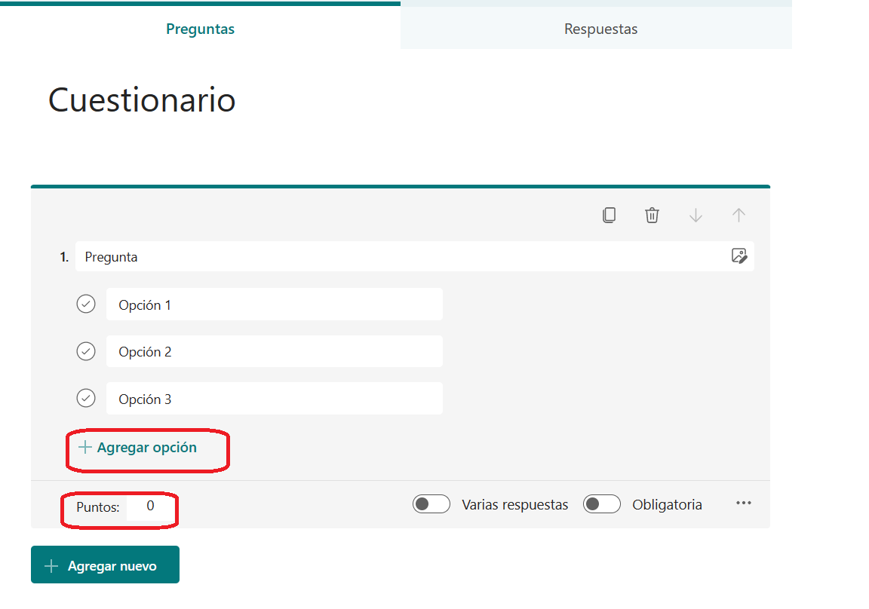Turn on the Obligatoria toggle
The width and height of the screenshot is (869, 609).
(x=602, y=503)
